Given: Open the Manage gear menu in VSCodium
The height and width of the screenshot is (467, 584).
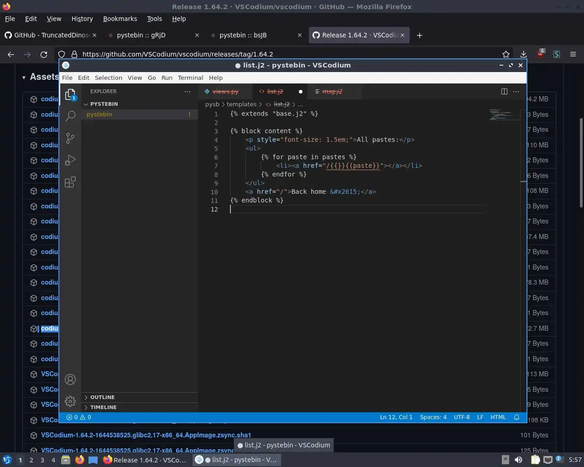Looking at the screenshot, I should (70, 401).
